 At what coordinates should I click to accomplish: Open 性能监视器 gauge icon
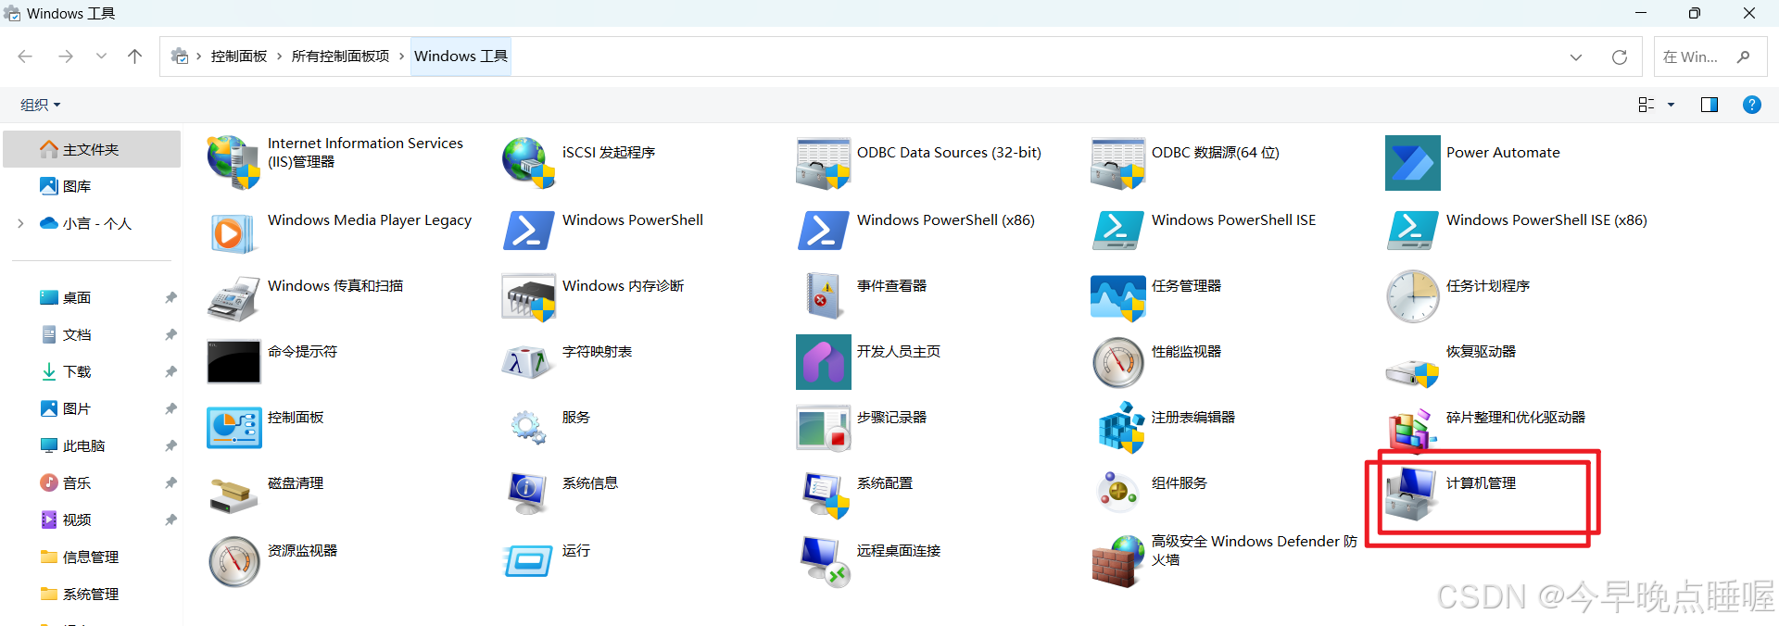point(1117,362)
